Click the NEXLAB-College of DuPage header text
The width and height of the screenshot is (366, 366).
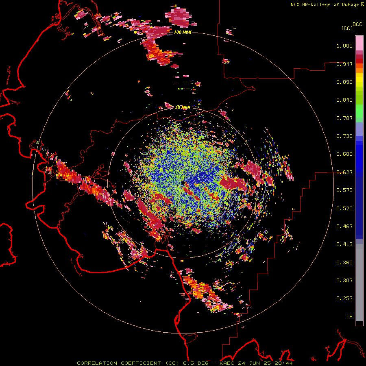coord(325,4)
